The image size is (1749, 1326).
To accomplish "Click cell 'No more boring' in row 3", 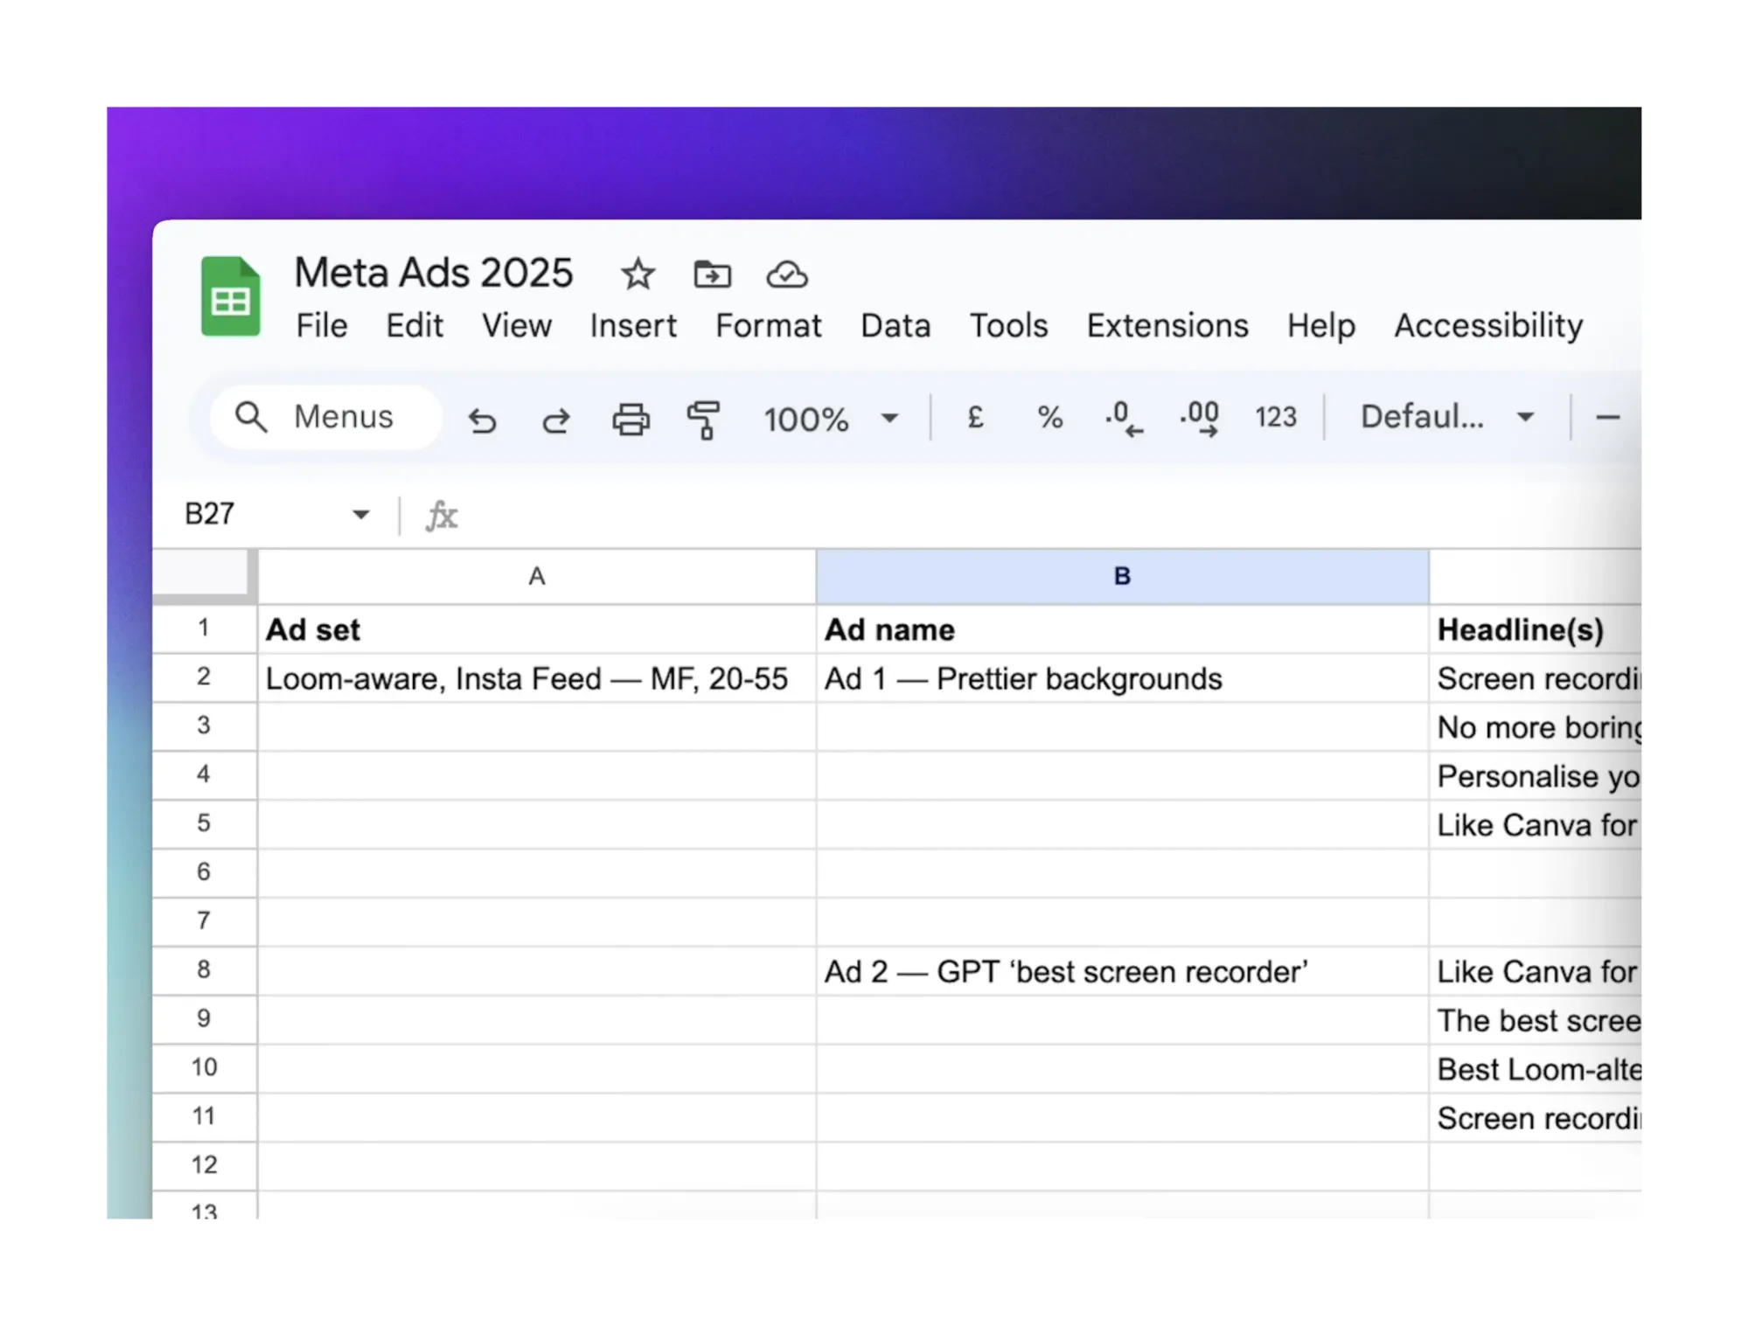I will pyautogui.click(x=1536, y=727).
